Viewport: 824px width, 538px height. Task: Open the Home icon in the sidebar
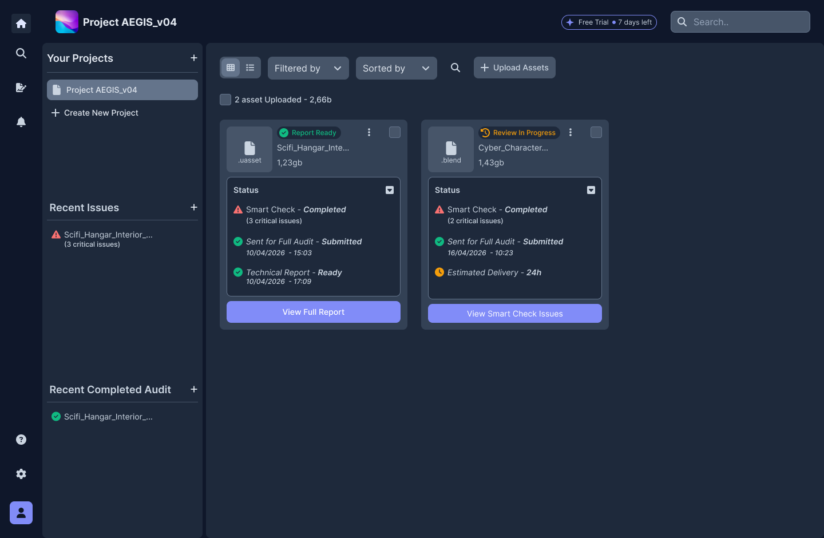[21, 23]
